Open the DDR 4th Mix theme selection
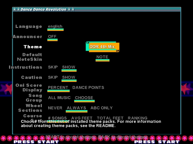The height and width of the screenshot is (144, 193). tap(102, 47)
